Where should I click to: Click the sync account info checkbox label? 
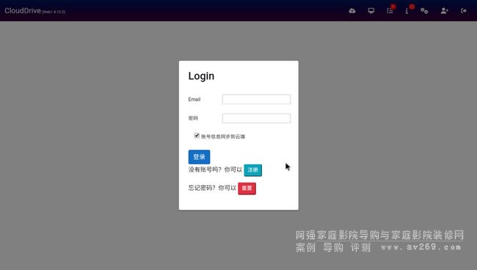[x=223, y=136]
